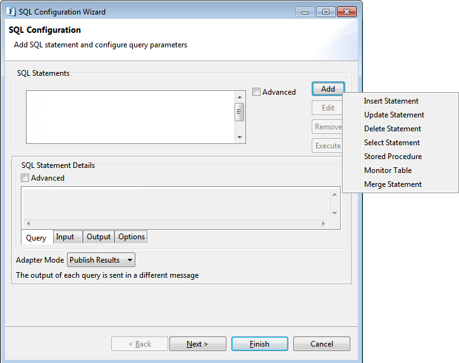Click the Finish button
Screen dimensions: 459x363
tap(259, 344)
